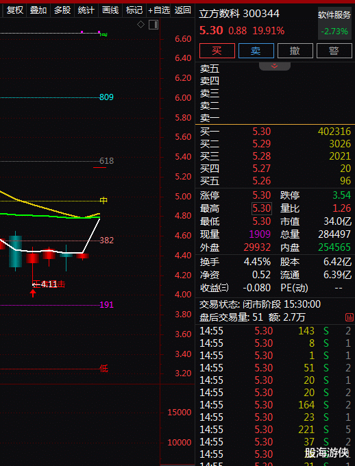Toggle the side panel layout icon
This screenshot has width=355, height=466.
(x=154, y=25)
